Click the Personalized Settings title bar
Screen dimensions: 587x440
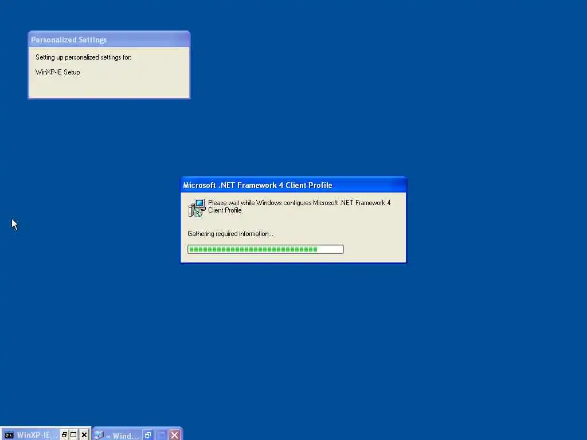[x=109, y=40]
